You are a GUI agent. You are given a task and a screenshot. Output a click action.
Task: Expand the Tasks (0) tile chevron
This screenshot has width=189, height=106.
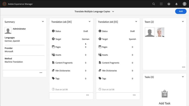pyautogui.click(x=183, y=77)
